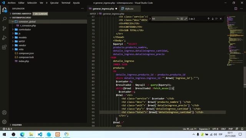Screen dimensions: 246x138
Task: Collapse the conexion_global folder
Action: tap(13, 21)
